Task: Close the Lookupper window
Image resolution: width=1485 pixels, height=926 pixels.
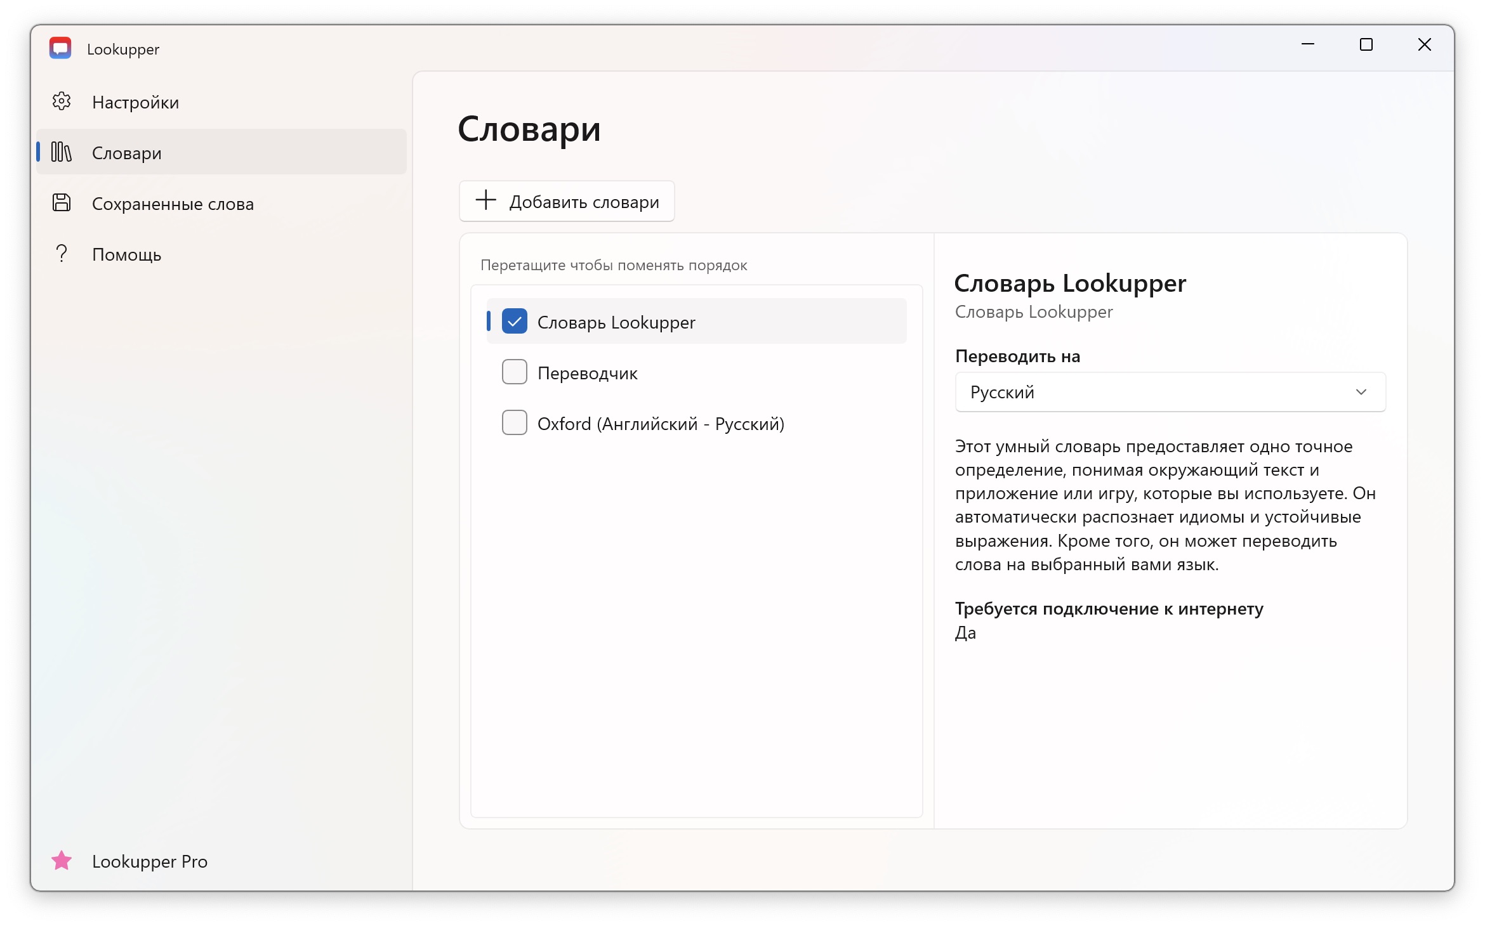Action: tap(1425, 44)
